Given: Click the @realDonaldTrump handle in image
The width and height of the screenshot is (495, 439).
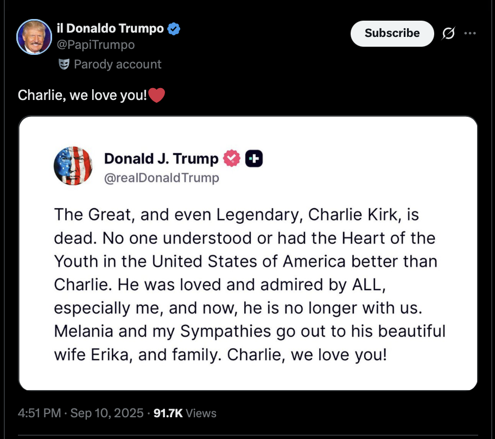Looking at the screenshot, I should 162,177.
